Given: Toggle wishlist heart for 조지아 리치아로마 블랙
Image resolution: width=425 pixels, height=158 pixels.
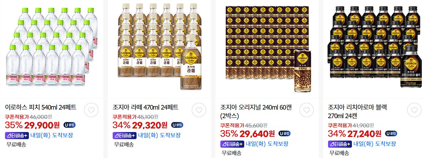Looking at the screenshot, I should 414,110.
